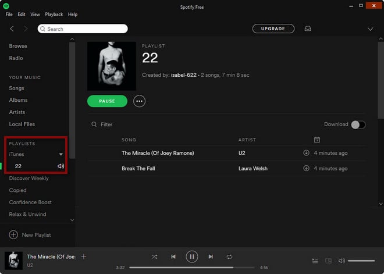Seek on the song progress bar
Viewport: 384px width, 274px height.
192,268
